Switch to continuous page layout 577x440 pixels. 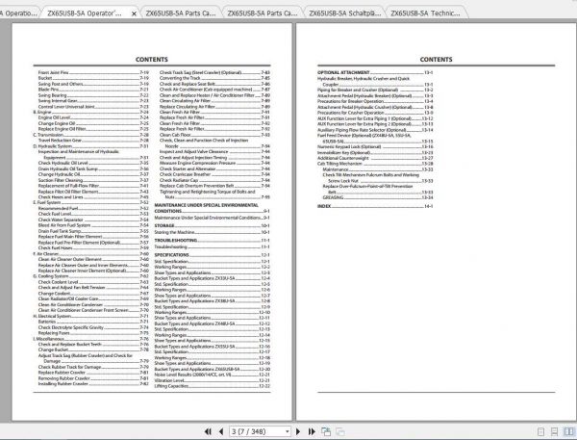(x=554, y=431)
